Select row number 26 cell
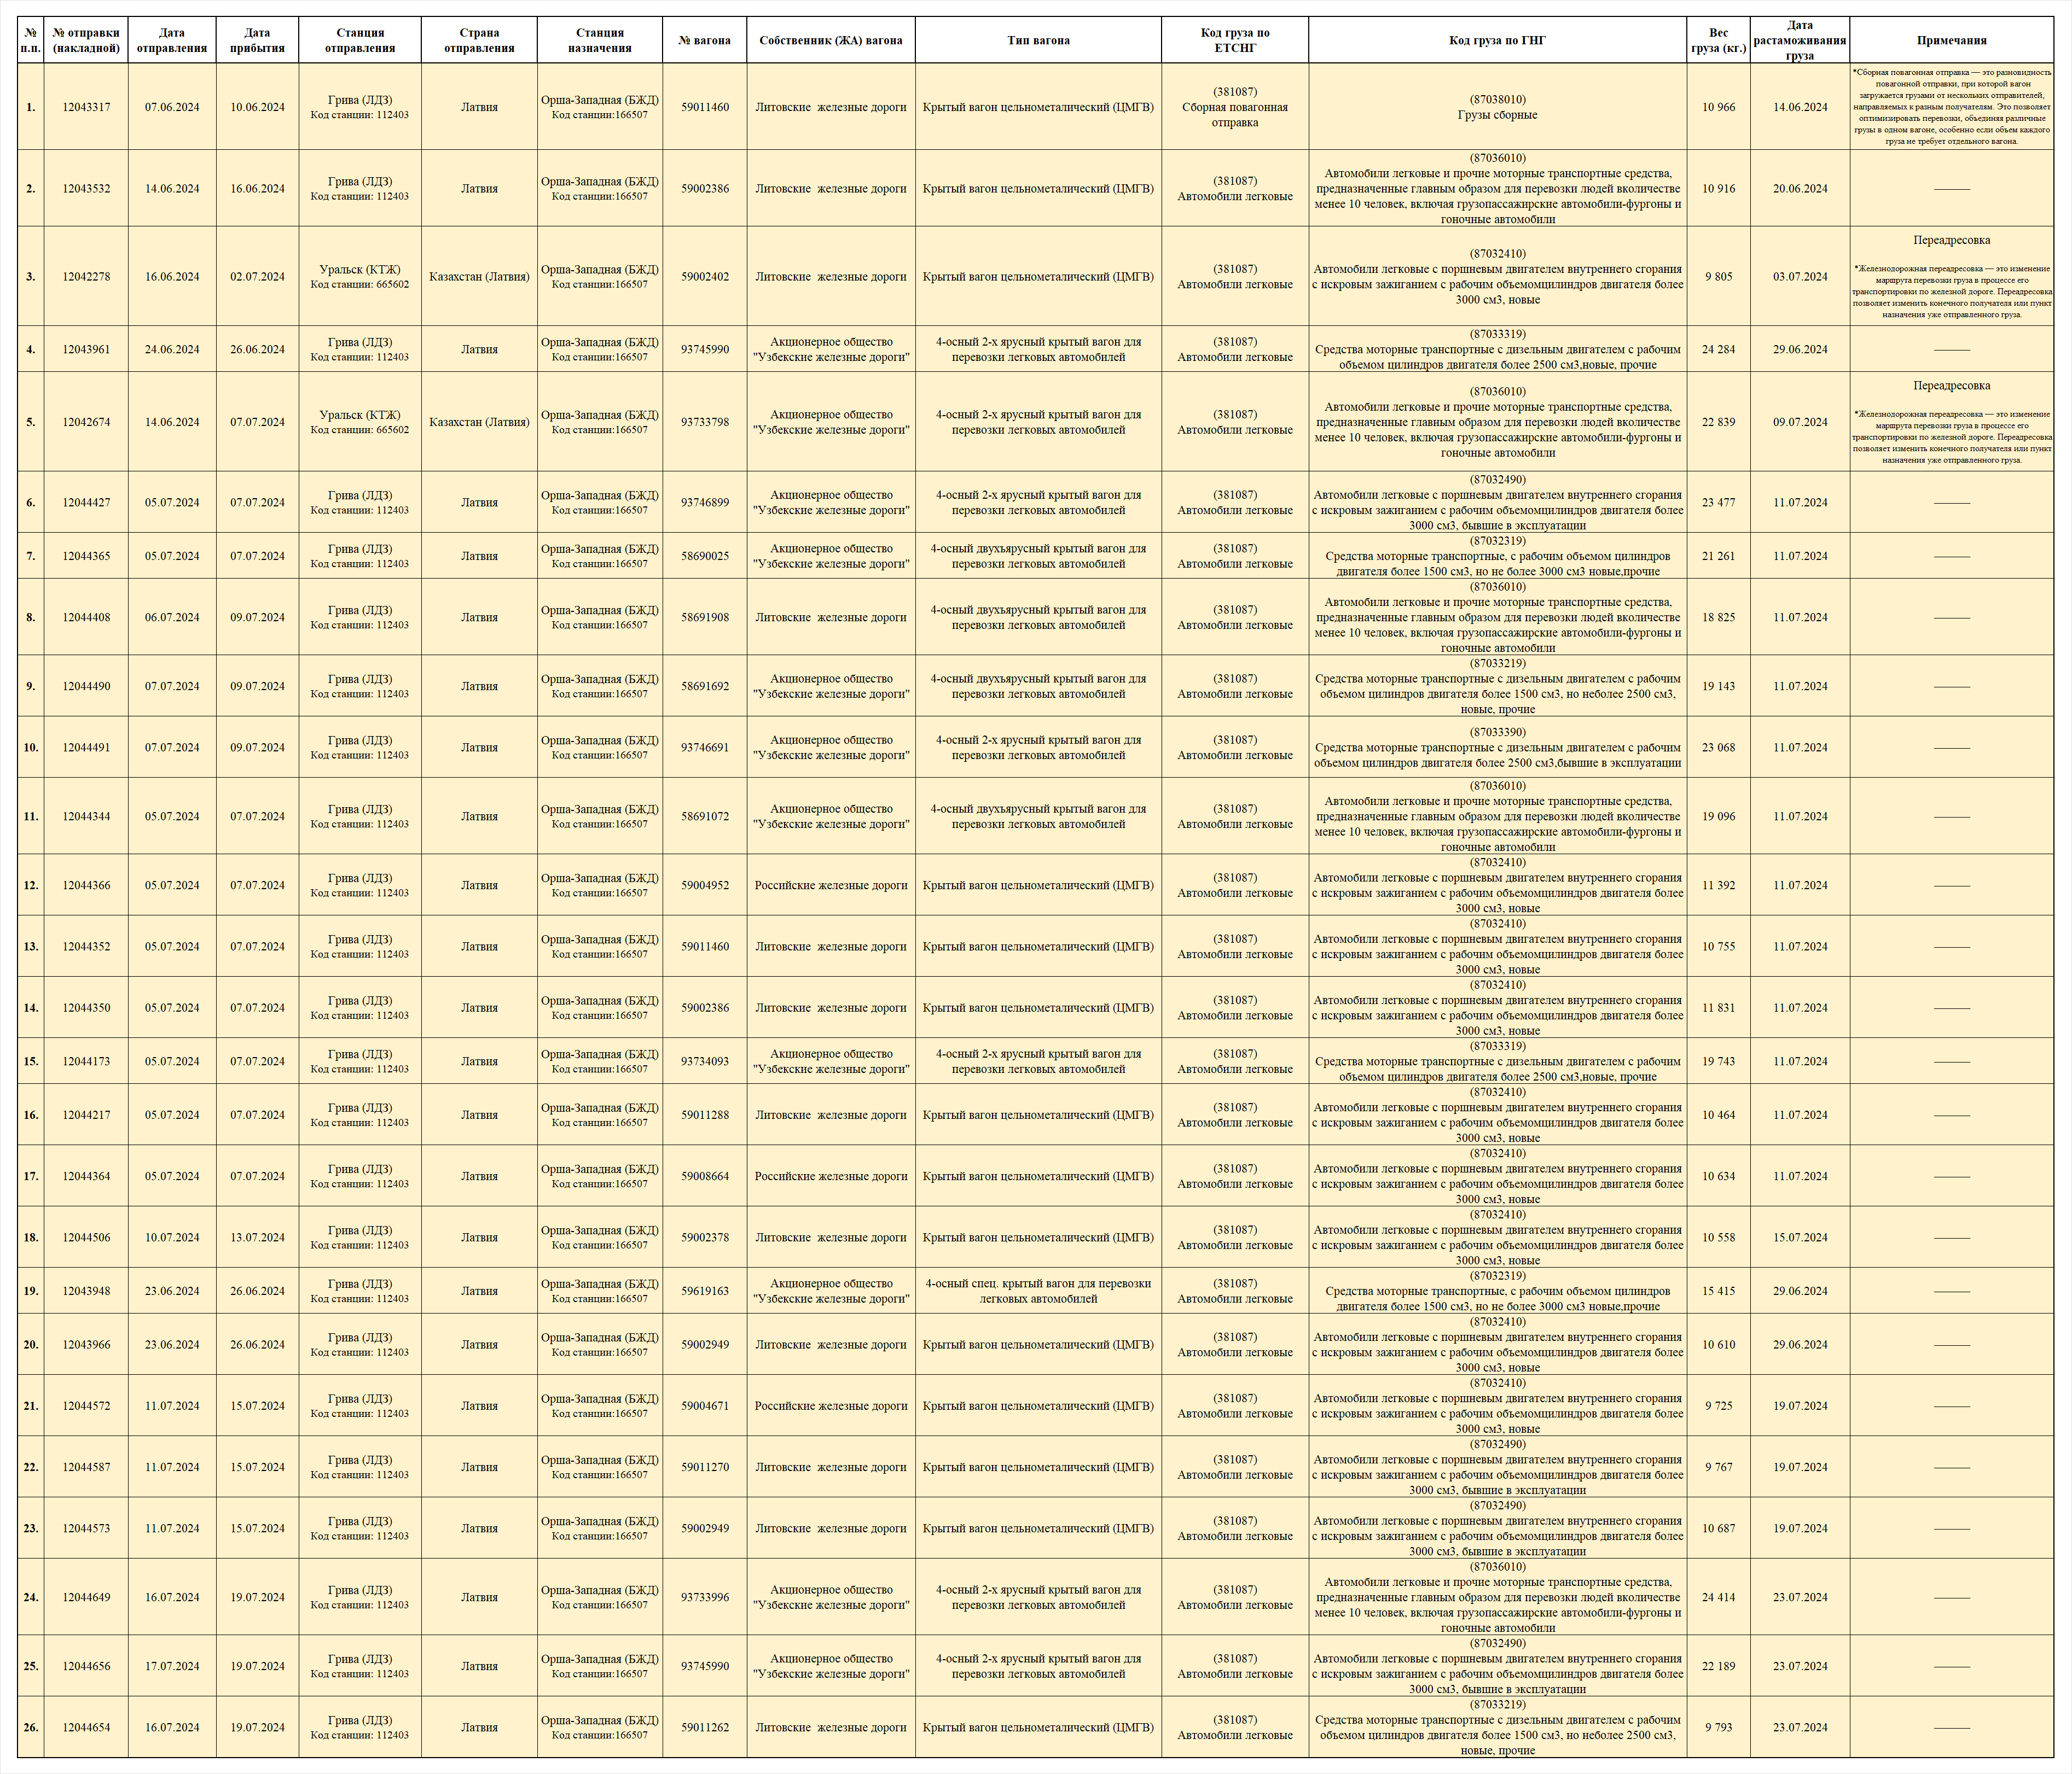Image resolution: width=2072 pixels, height=1774 pixels. (31, 1727)
